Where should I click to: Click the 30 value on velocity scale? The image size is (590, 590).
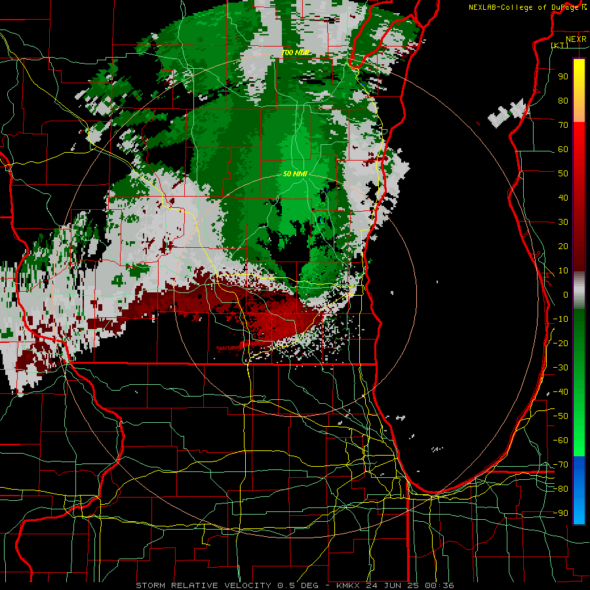[x=563, y=222]
